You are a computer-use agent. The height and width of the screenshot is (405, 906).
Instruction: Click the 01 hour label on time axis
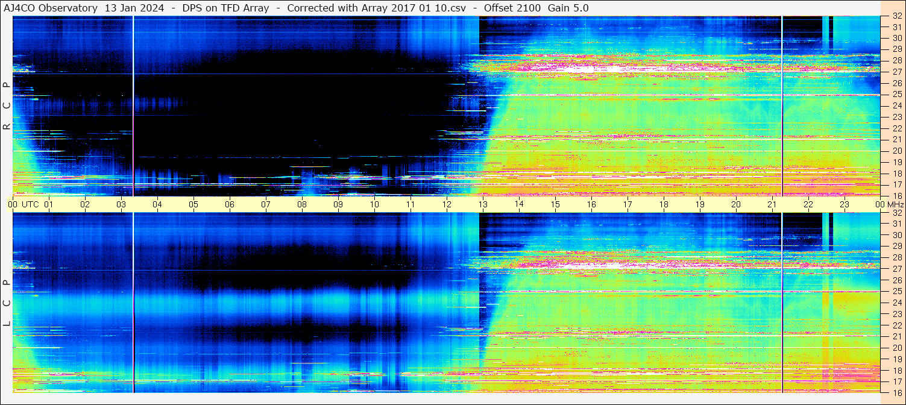(x=49, y=204)
